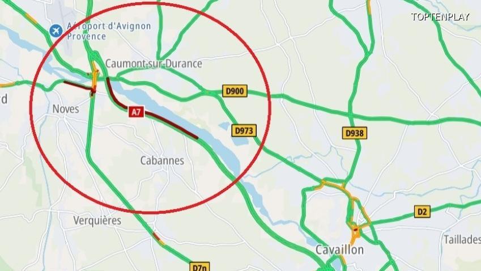This screenshot has height=271, width=481.
Task: Click the red traffic incident marker in Cavaillon
Action: pyautogui.click(x=356, y=229)
